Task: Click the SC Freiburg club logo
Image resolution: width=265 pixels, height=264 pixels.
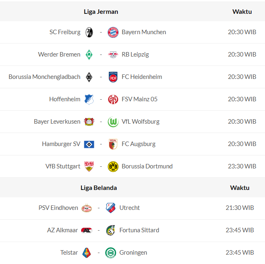Action: pos(89,32)
